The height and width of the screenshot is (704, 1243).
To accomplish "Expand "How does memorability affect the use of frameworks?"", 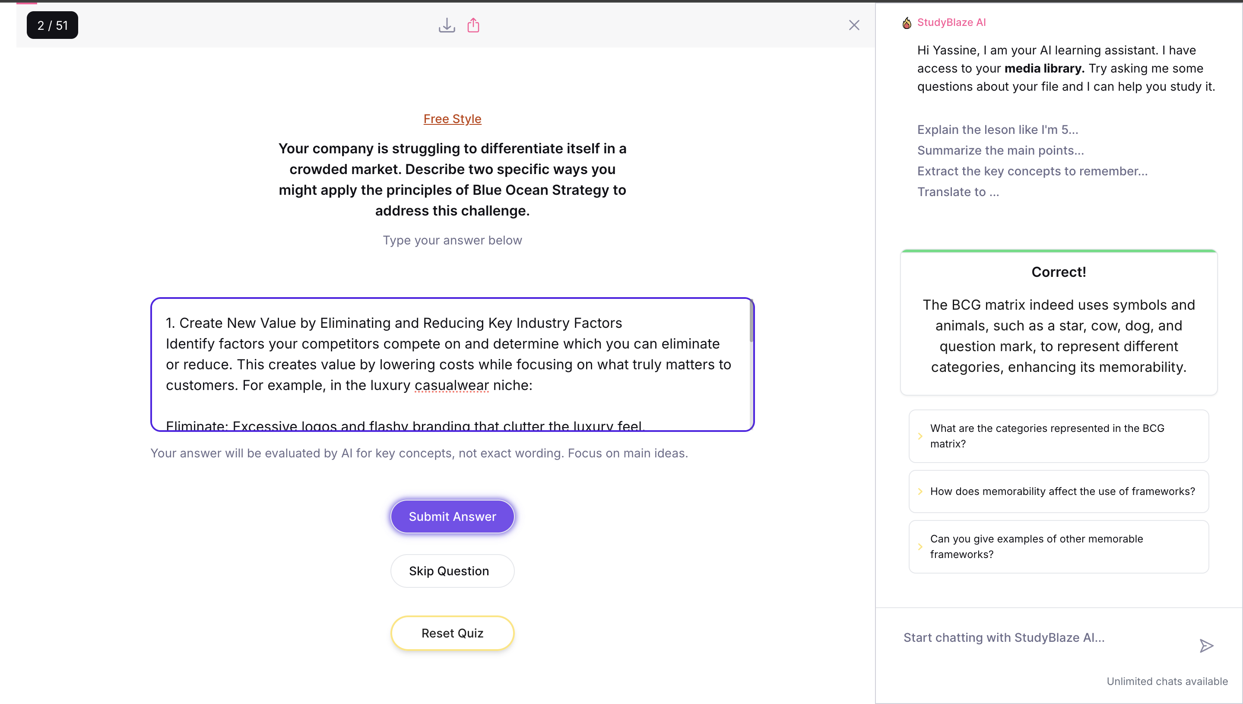I will [x=1062, y=491].
